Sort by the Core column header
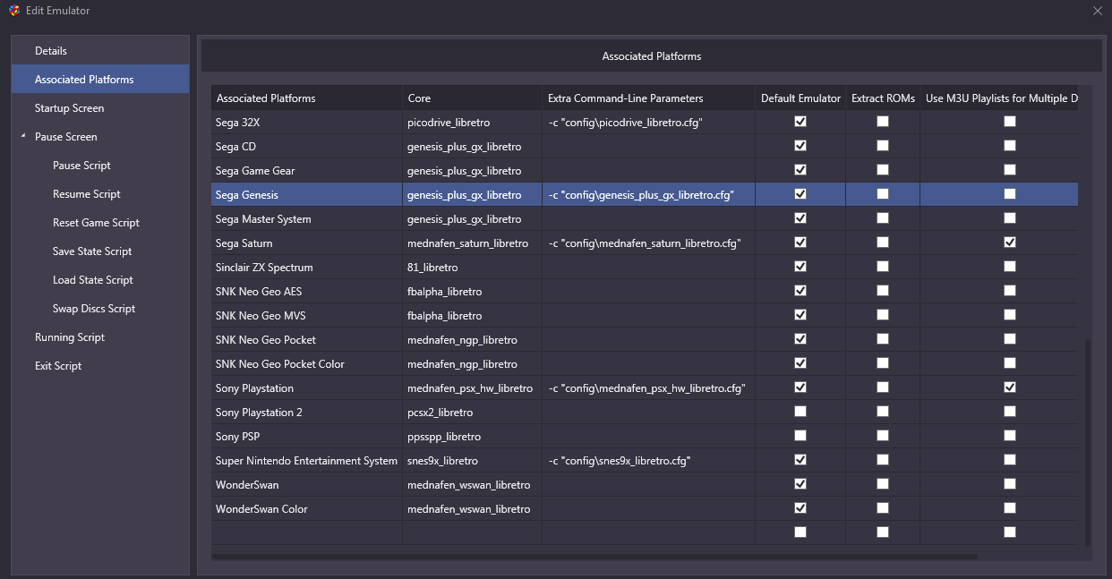1112x579 pixels. (472, 98)
